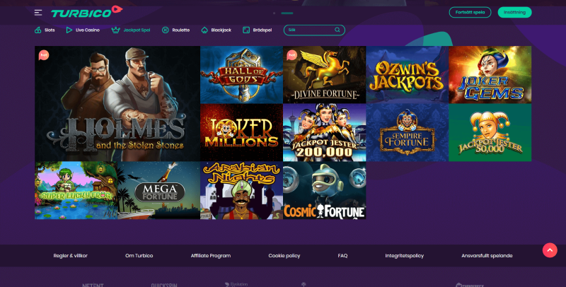This screenshot has height=287, width=566.
Task: Open the Hall of Gods game
Action: [x=241, y=75]
